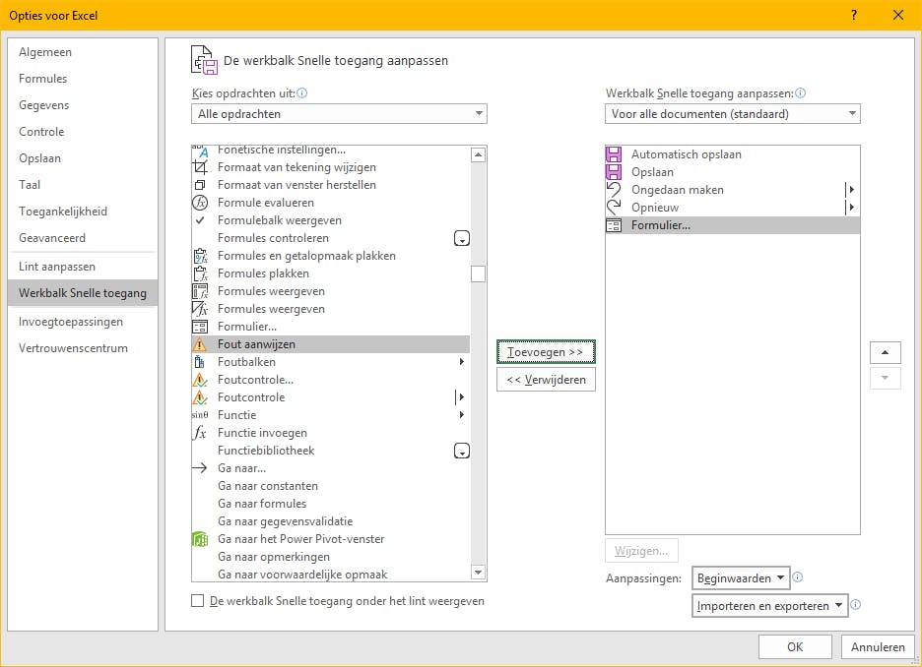Viewport: 922px width, 667px height.
Task: Click the purple save icon for Automatisch opslaan
Action: coord(614,154)
